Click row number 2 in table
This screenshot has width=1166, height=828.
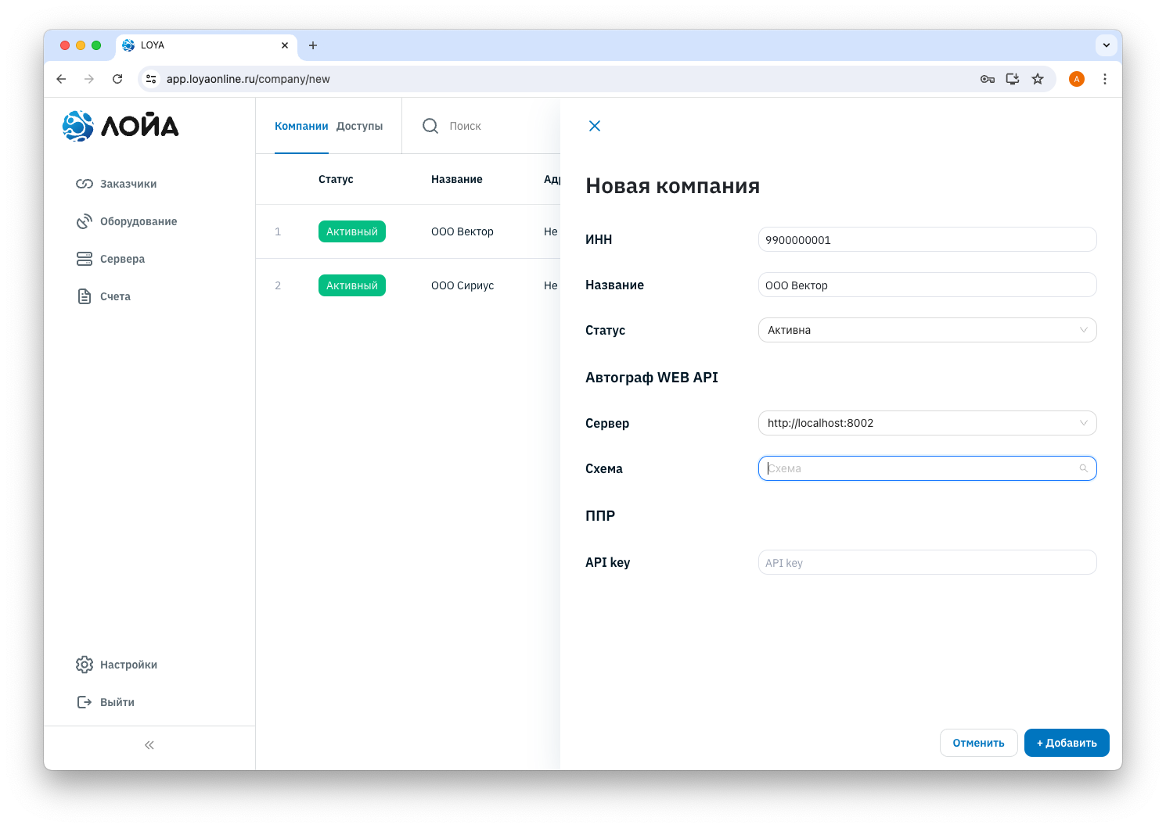pyautogui.click(x=278, y=285)
